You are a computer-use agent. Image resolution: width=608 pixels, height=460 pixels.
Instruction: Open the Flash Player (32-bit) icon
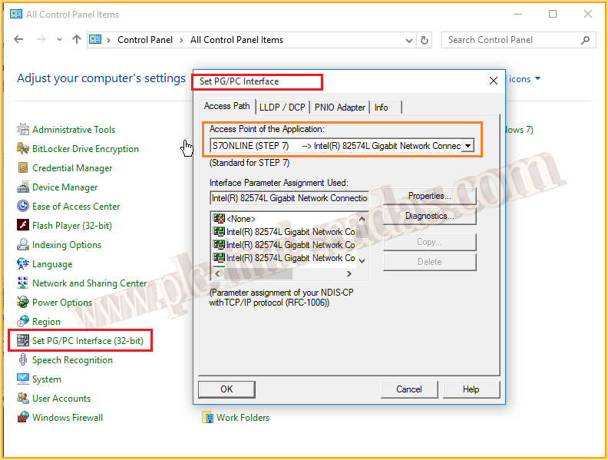[x=23, y=226]
